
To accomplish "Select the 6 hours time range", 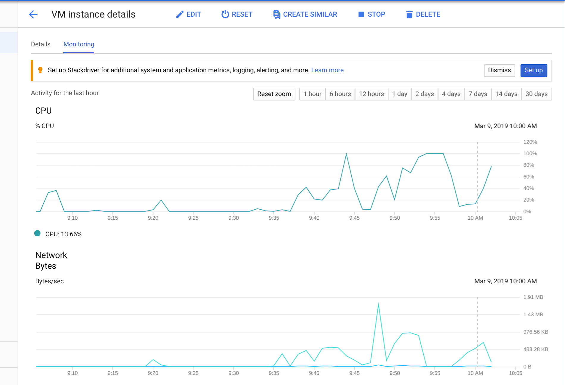I will [x=340, y=94].
